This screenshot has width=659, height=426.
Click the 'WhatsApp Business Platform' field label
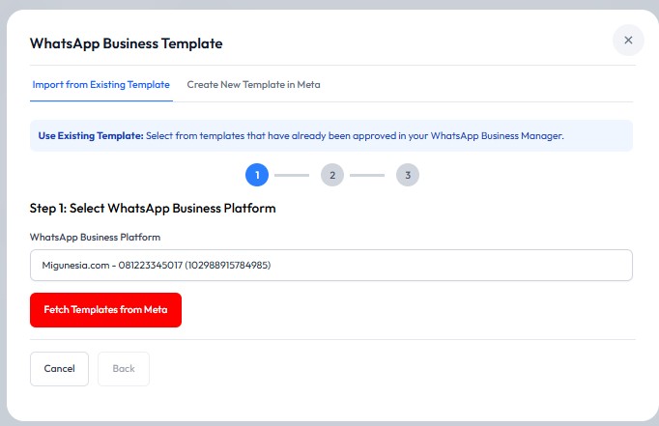click(x=95, y=237)
